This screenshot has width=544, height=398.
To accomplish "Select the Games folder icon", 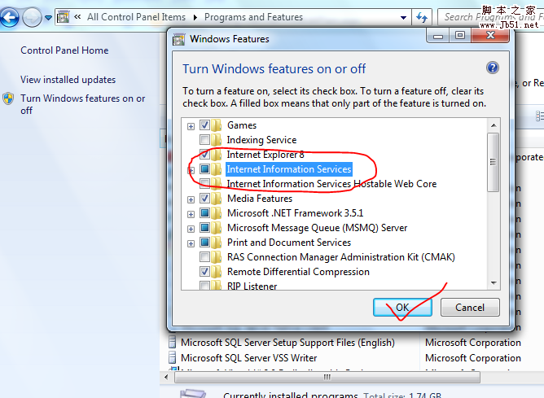I will pos(216,125).
